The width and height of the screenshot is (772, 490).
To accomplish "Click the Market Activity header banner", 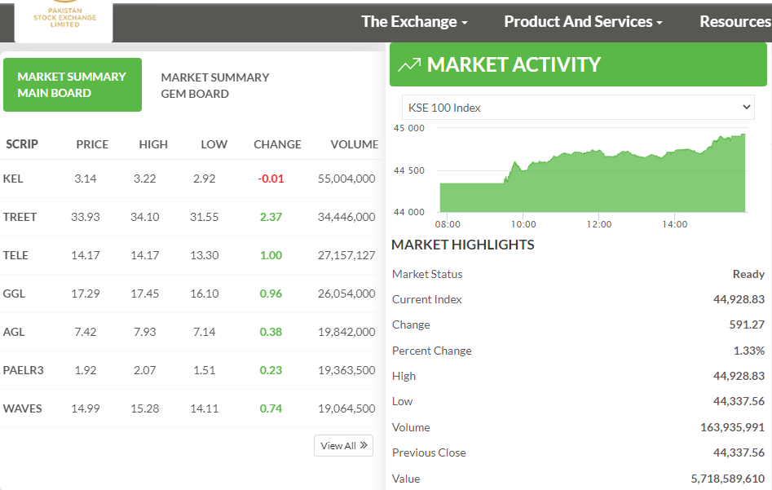I will (578, 65).
